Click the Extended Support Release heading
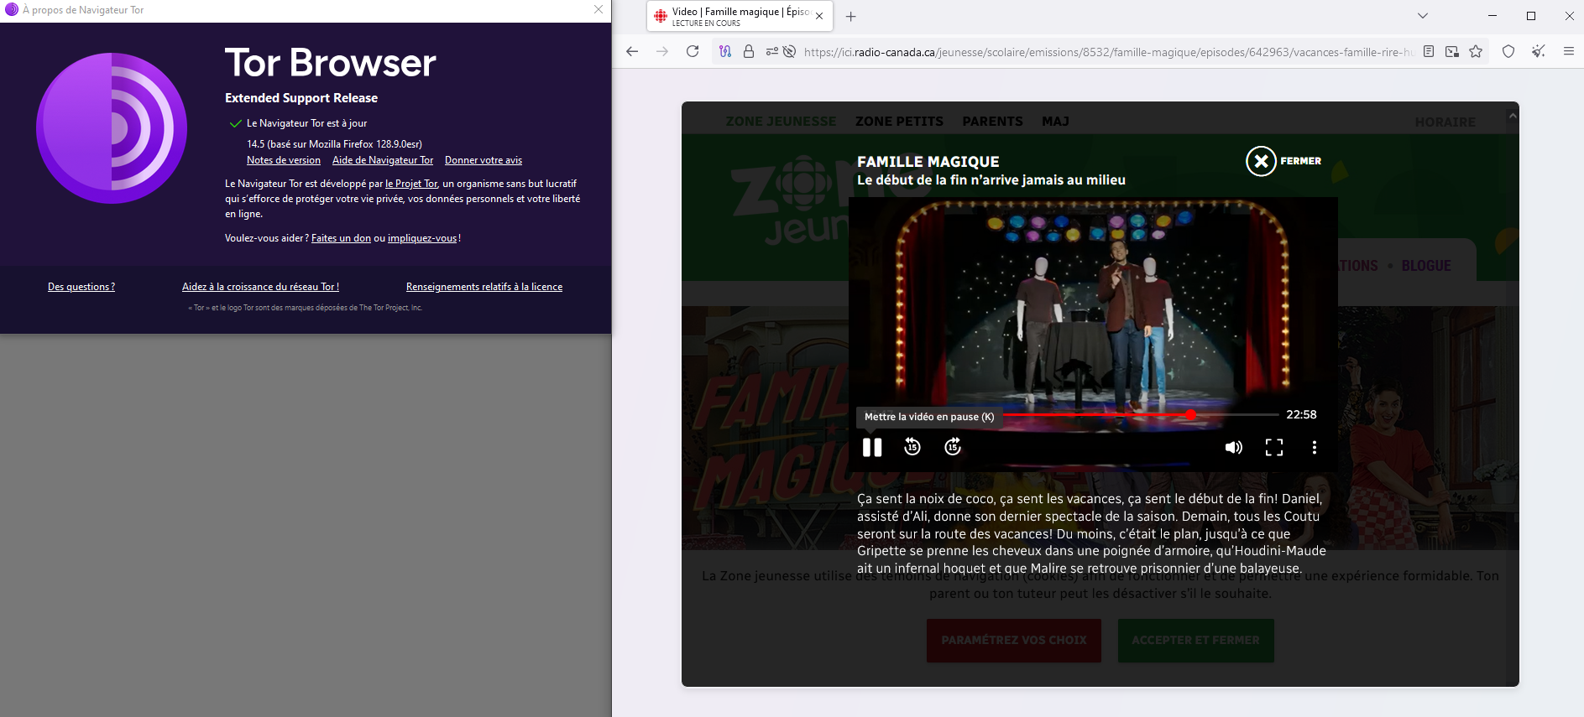1584x717 pixels. (301, 98)
